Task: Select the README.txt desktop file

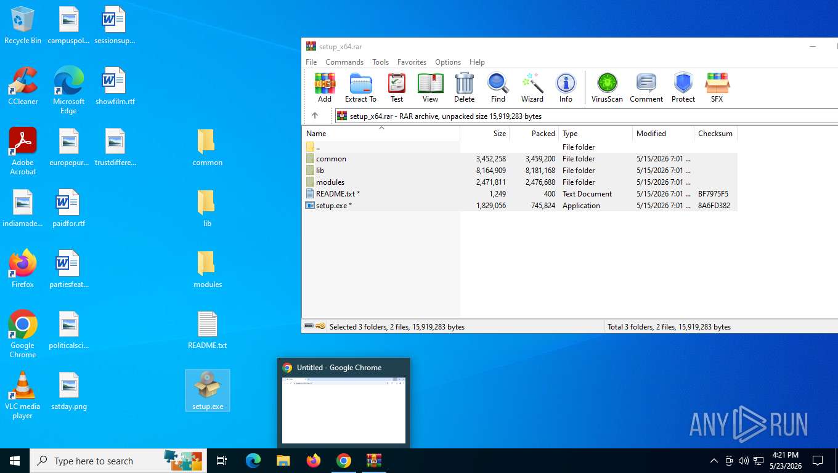Action: pyautogui.click(x=208, y=331)
